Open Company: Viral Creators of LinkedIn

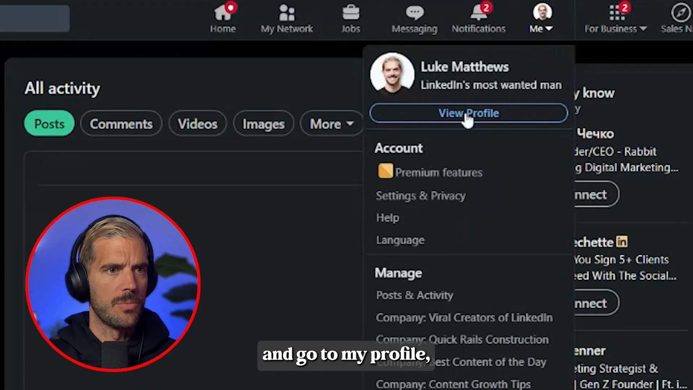(464, 317)
